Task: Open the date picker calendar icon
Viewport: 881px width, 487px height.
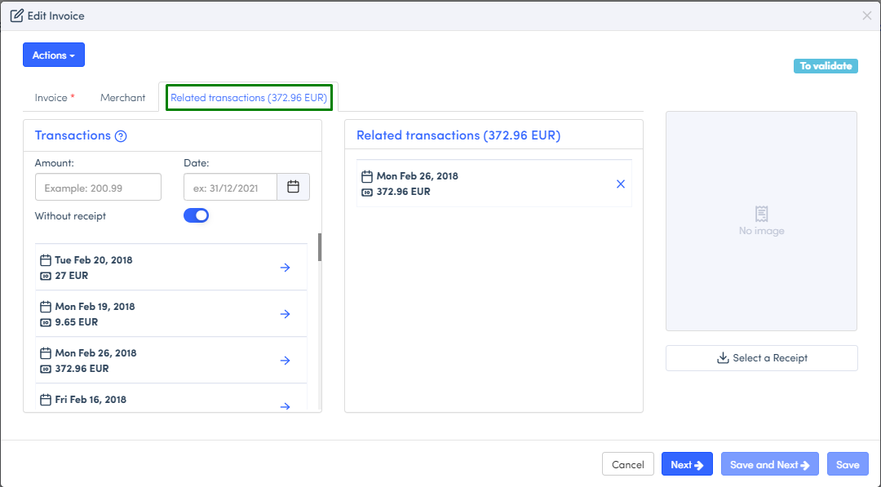Action: 293,187
